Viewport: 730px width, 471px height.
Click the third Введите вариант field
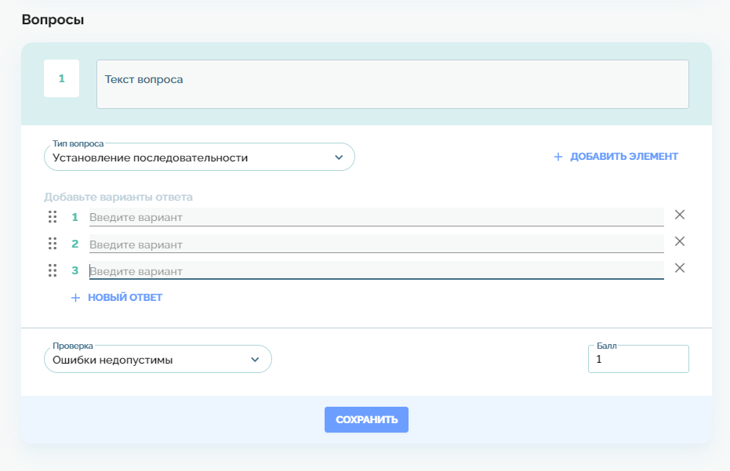click(376, 271)
